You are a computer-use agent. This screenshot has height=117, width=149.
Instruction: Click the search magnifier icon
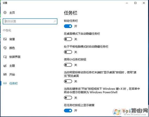coord(55,21)
